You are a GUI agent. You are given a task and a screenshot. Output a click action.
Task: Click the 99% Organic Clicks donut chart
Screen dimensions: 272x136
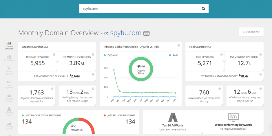pyautogui.click(x=141, y=69)
